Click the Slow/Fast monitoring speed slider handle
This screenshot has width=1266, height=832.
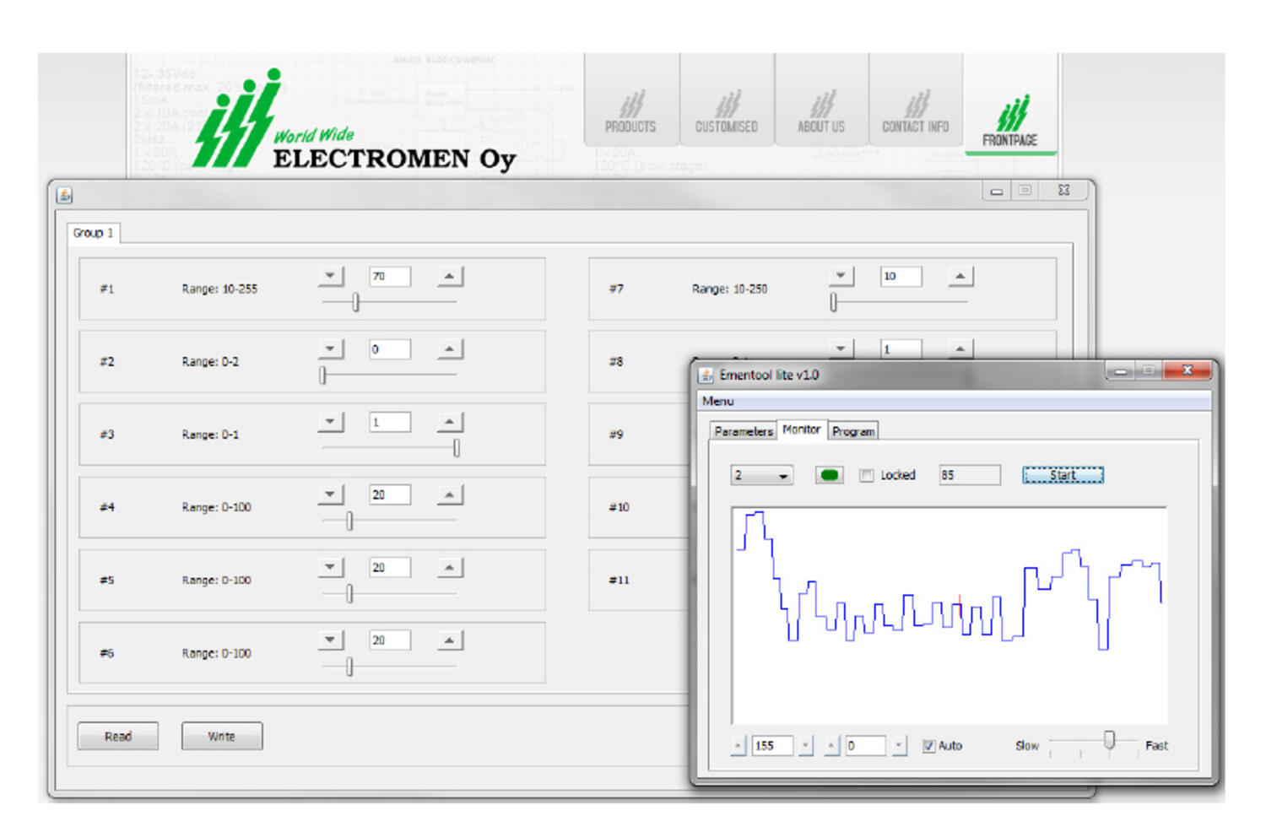click(1107, 742)
